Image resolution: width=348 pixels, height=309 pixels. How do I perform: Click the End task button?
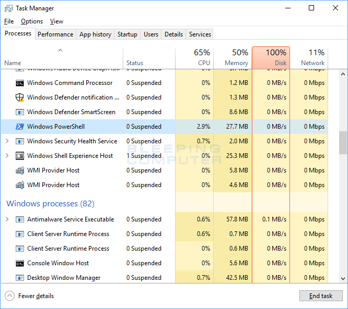321,296
